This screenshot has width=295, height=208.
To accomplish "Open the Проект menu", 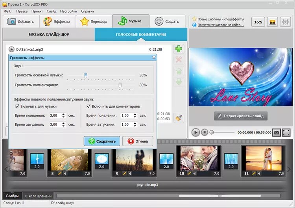I will [37, 11].
